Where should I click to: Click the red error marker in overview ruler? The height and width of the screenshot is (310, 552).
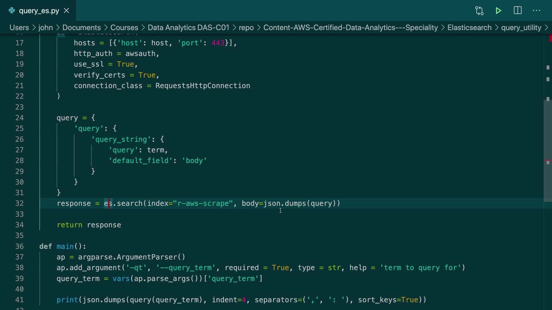pyautogui.click(x=550, y=38)
